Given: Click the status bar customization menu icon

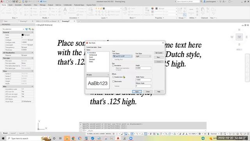Looking at the screenshot, I should [x=248, y=134].
